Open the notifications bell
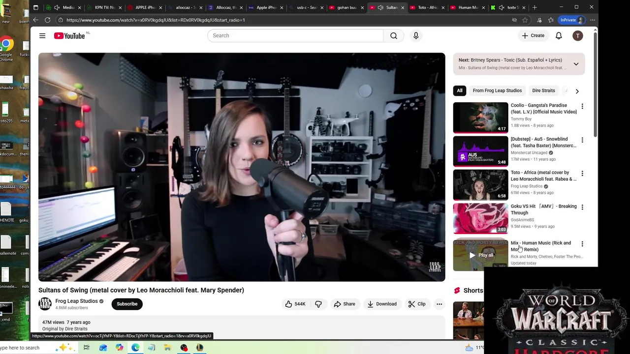The width and height of the screenshot is (630, 354). (559, 35)
